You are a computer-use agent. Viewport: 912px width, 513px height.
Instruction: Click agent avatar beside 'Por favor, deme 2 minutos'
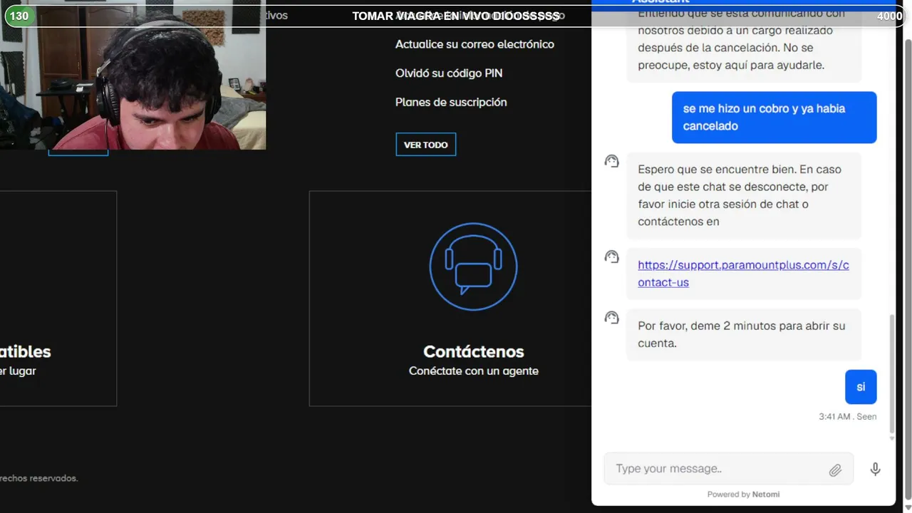coord(611,318)
